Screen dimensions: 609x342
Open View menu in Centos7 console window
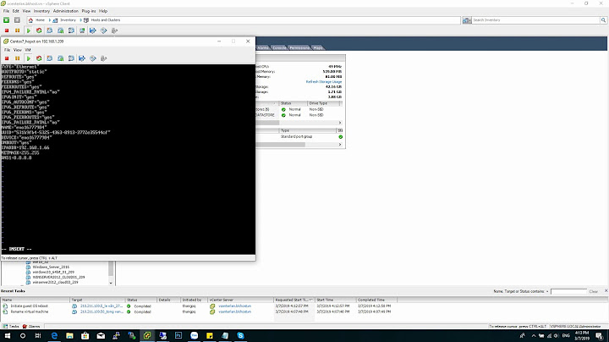pyautogui.click(x=18, y=50)
